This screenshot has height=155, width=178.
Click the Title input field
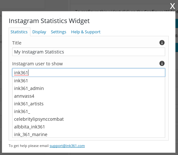coord(89,52)
